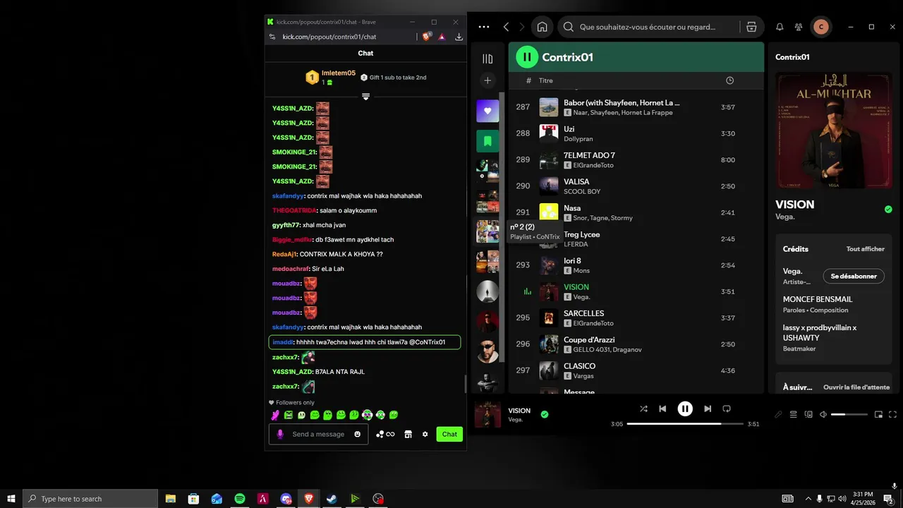903x508 pixels.
Task: Open the Spotify mini player
Action: tap(878, 414)
